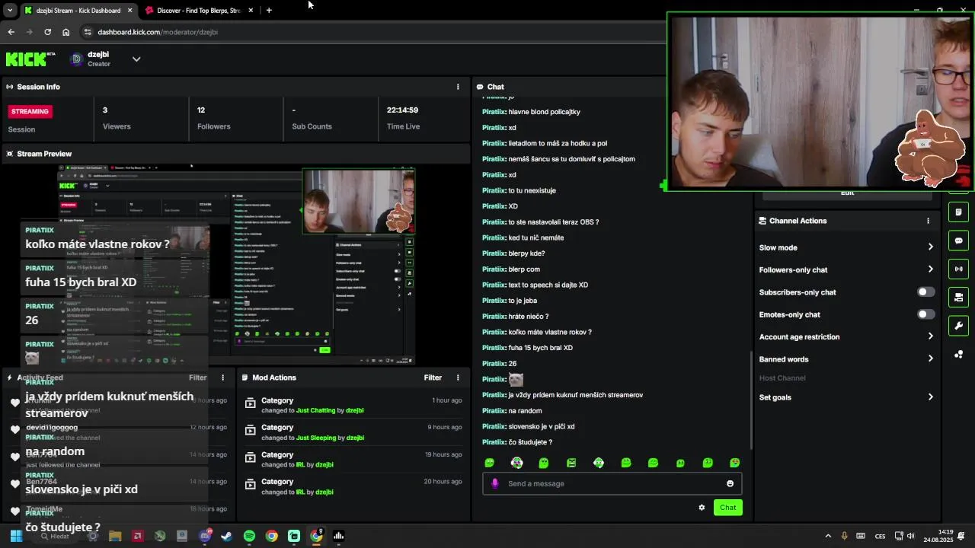Switch to the dzejbi Stream Kick Dashboard tab
Viewport: 975px width, 548px height.
pyautogui.click(x=78, y=10)
